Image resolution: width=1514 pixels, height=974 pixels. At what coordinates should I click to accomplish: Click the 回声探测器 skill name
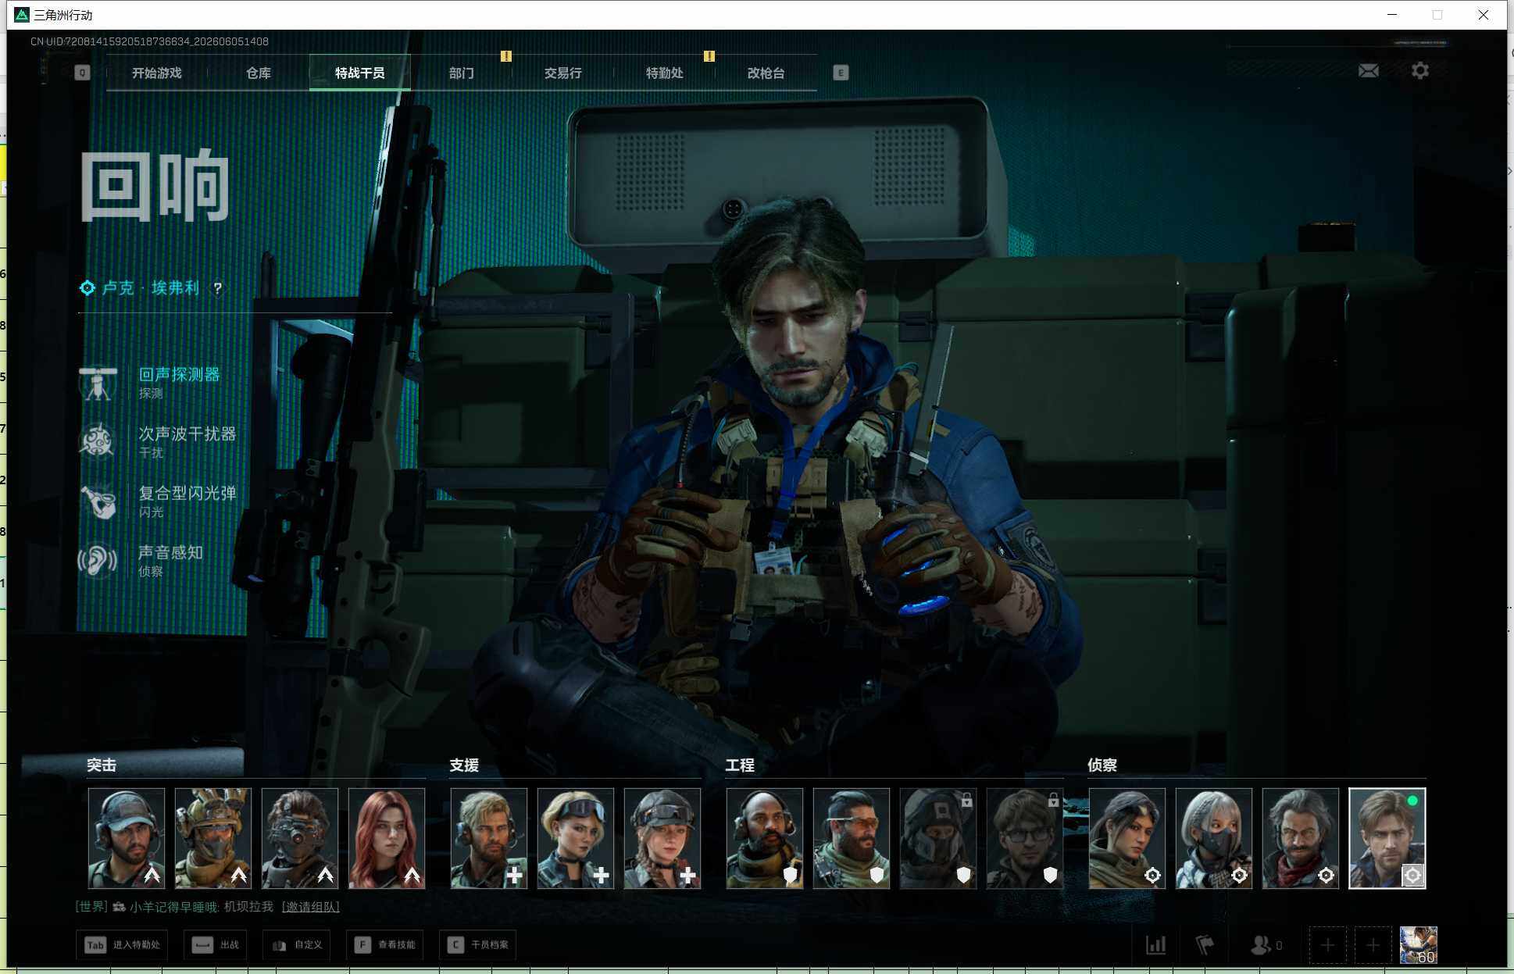180,375
